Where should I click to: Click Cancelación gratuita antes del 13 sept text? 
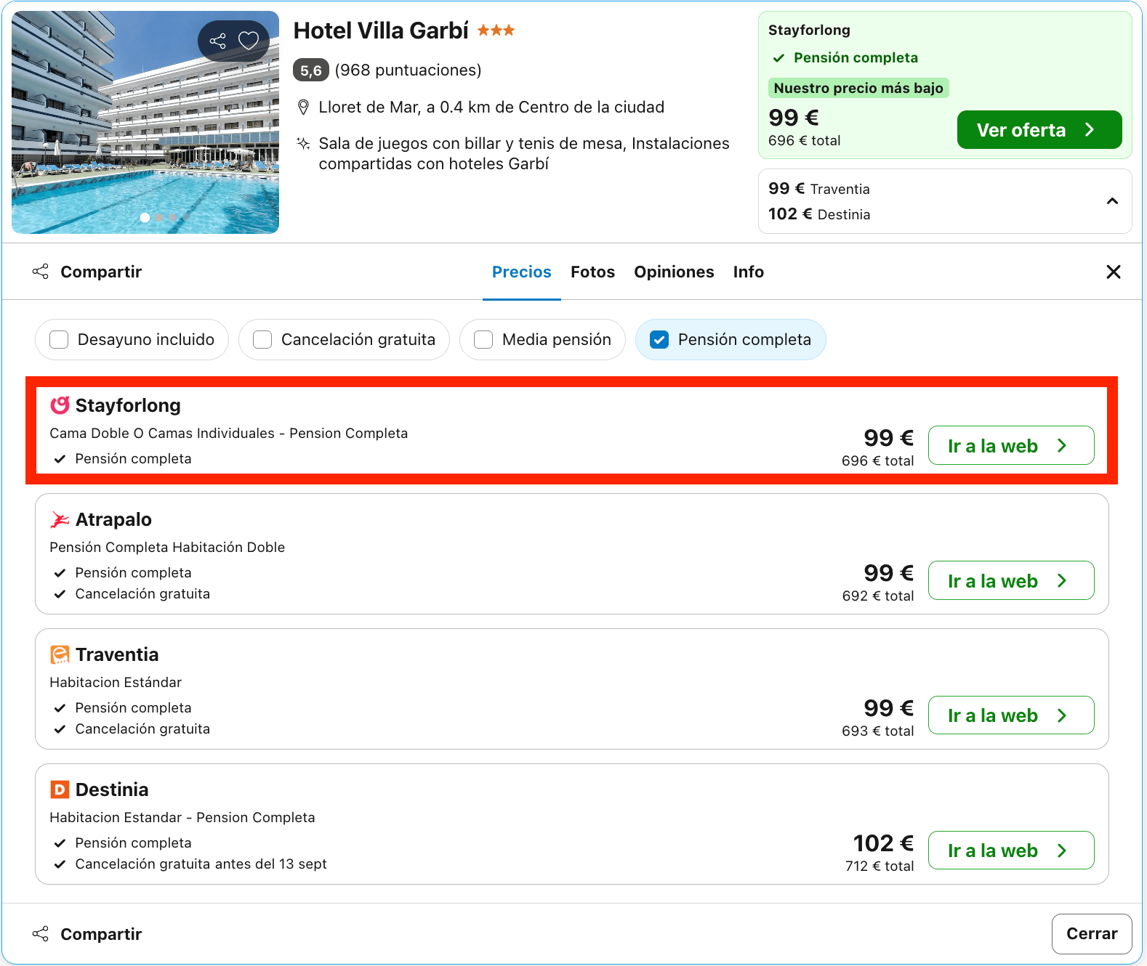click(201, 864)
